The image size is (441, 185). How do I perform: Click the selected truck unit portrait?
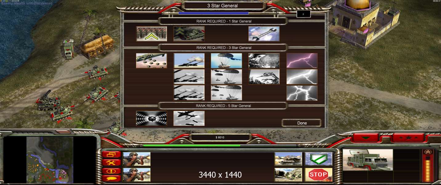click(x=368, y=160)
